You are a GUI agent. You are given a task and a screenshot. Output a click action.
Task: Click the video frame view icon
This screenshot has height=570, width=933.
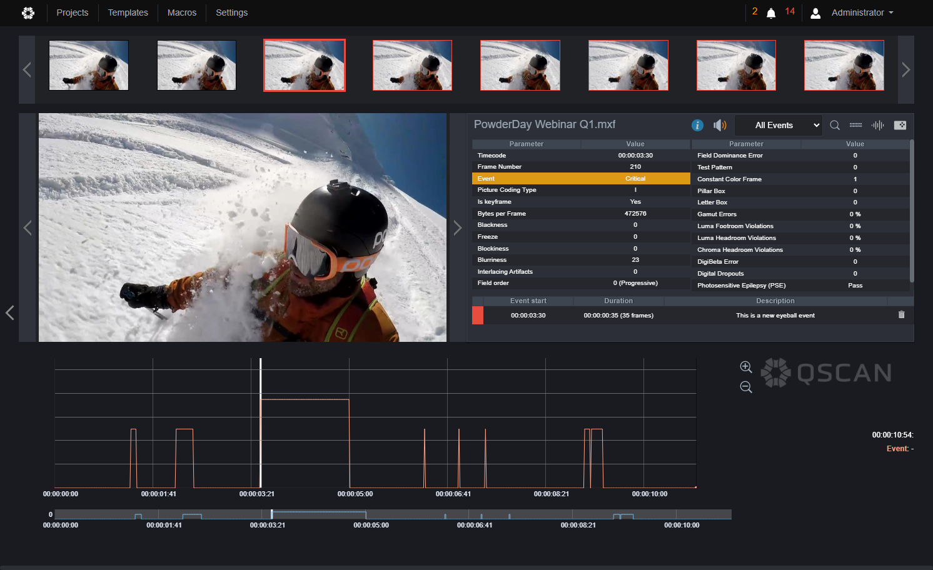click(x=900, y=125)
